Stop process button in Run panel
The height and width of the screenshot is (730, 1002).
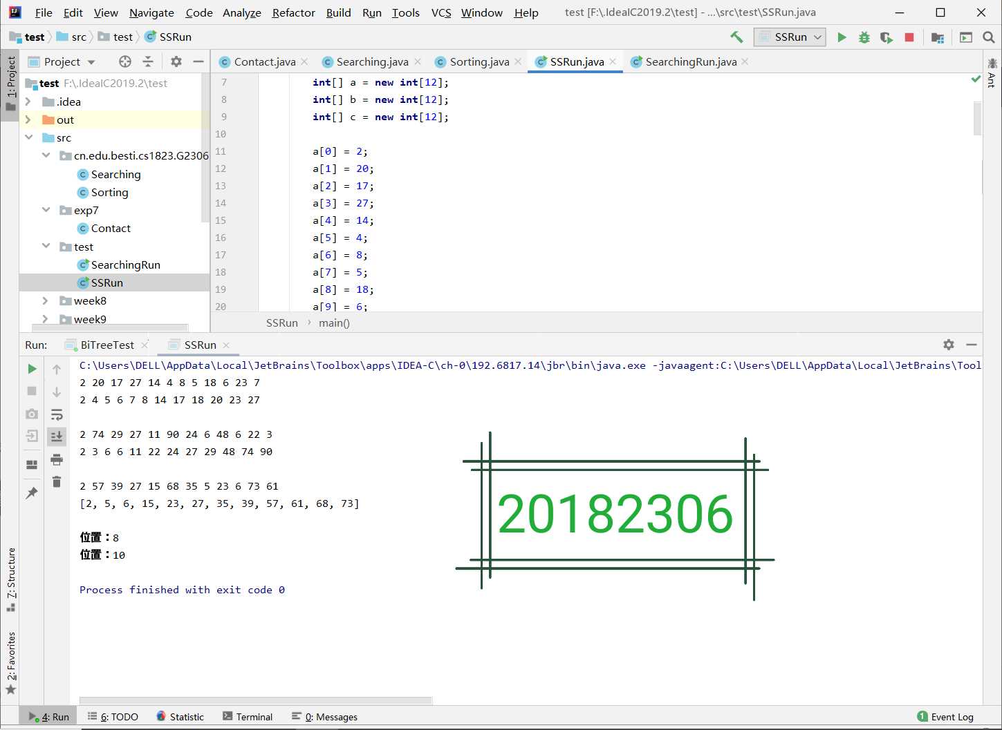pos(32,391)
